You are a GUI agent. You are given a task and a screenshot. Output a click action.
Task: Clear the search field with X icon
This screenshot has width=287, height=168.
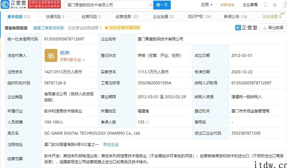click(x=151, y=5)
